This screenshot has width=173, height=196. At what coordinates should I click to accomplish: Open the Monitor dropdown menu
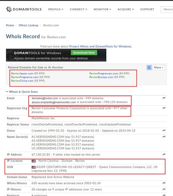[x=102, y=9]
